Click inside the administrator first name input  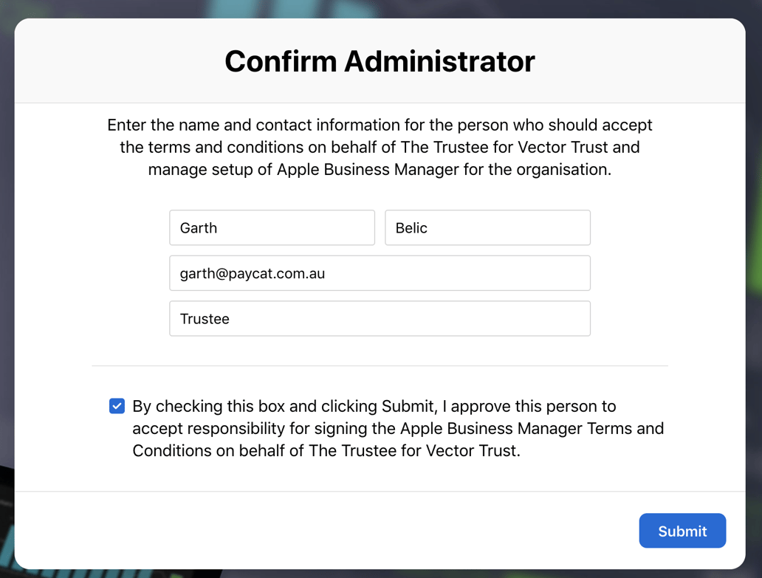pyautogui.click(x=272, y=227)
